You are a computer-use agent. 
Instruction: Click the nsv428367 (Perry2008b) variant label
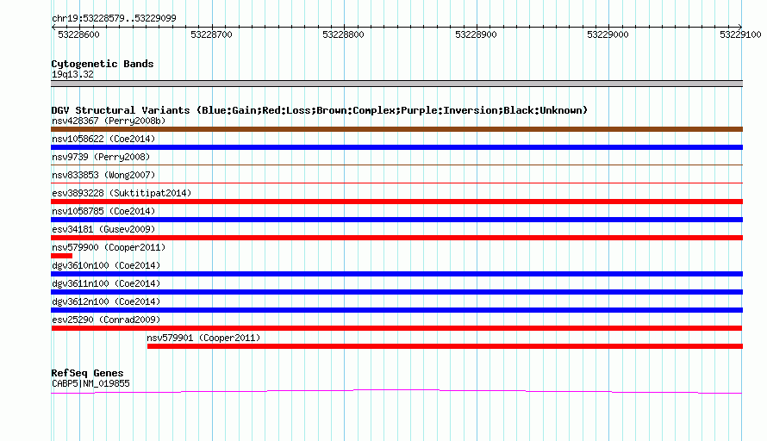point(109,121)
